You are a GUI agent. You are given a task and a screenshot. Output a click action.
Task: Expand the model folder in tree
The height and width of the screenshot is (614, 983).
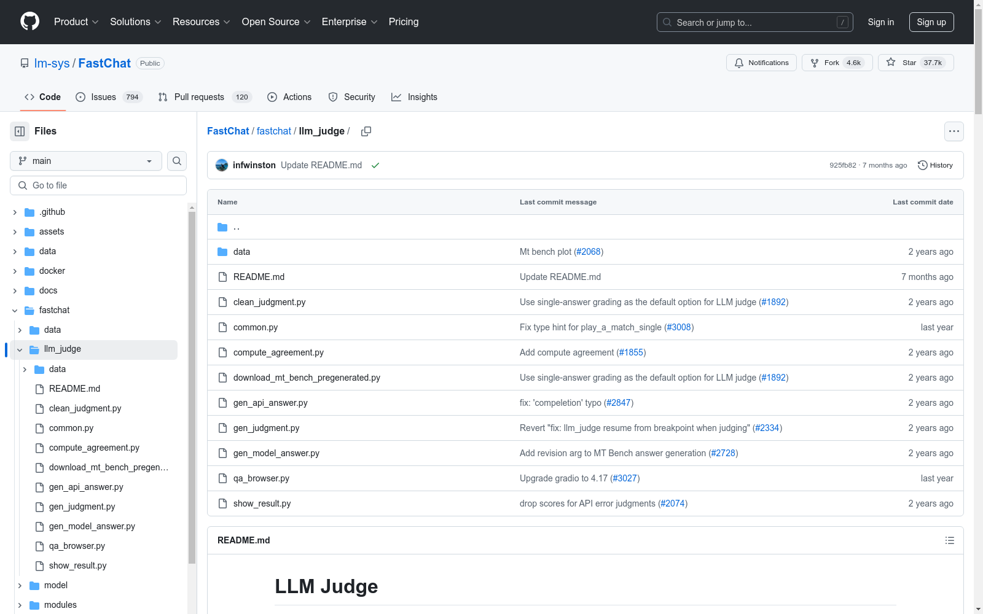point(20,585)
